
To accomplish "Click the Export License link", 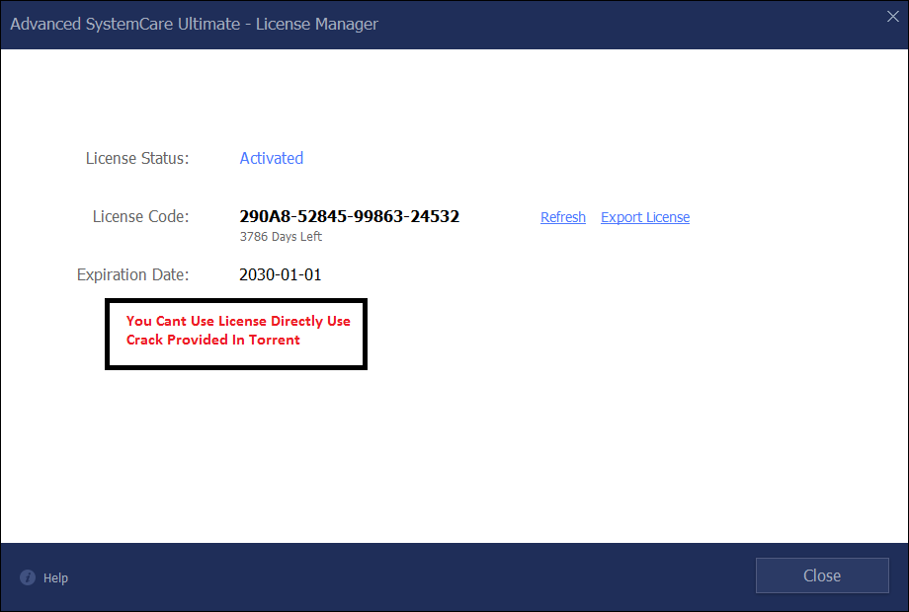I will point(645,217).
